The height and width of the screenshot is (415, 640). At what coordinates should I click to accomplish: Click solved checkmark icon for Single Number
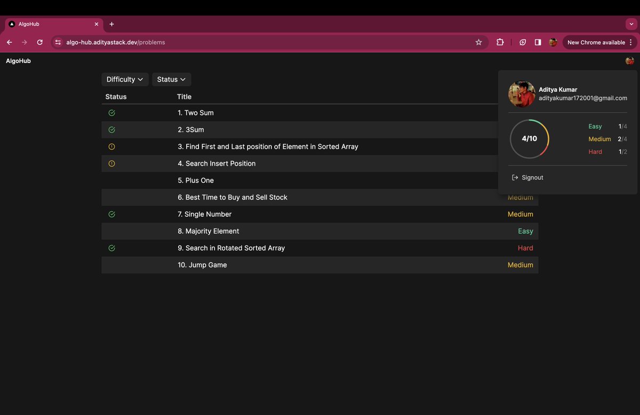click(x=111, y=214)
